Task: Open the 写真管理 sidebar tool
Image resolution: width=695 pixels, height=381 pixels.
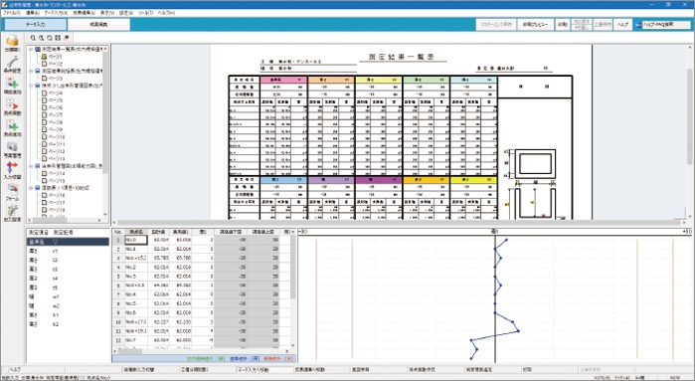Action: 12,149
